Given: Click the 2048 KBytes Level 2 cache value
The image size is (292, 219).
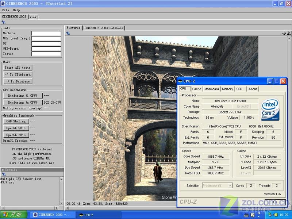Looking at the screenshot, I should tap(267, 168).
